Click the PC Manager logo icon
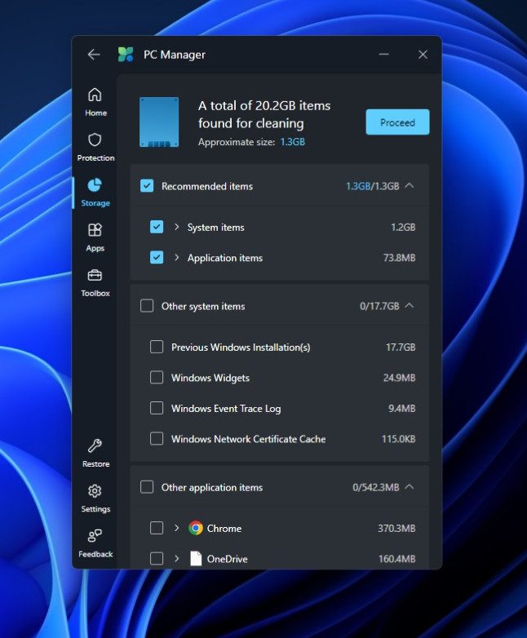Screen dimensions: 527x638 point(126,55)
